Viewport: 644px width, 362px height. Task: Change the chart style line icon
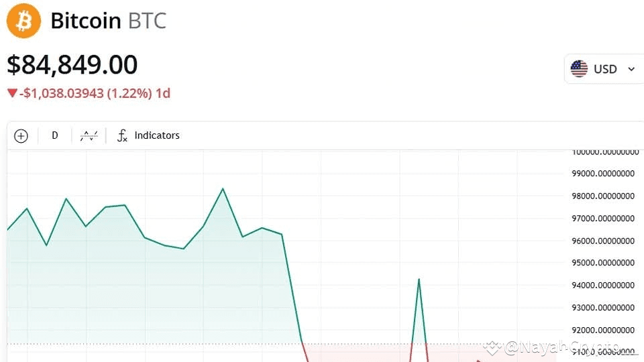[x=89, y=135]
